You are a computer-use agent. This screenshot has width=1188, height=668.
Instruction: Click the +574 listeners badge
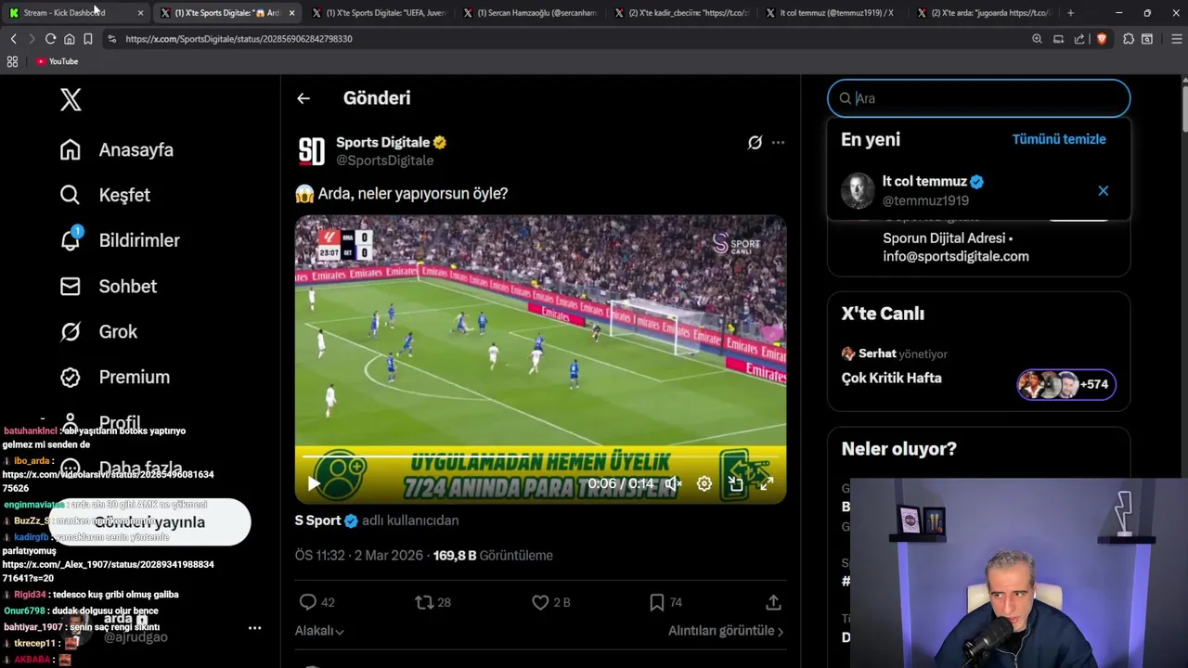pos(1066,384)
